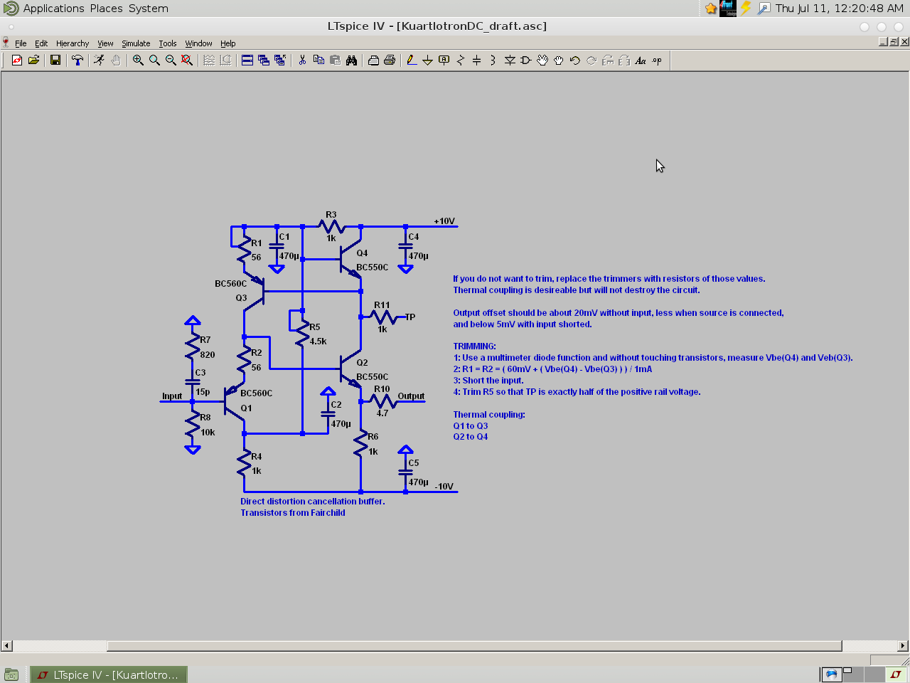The image size is (910, 683).
Task: Click the lightning bolt tray icon
Action: point(746,9)
